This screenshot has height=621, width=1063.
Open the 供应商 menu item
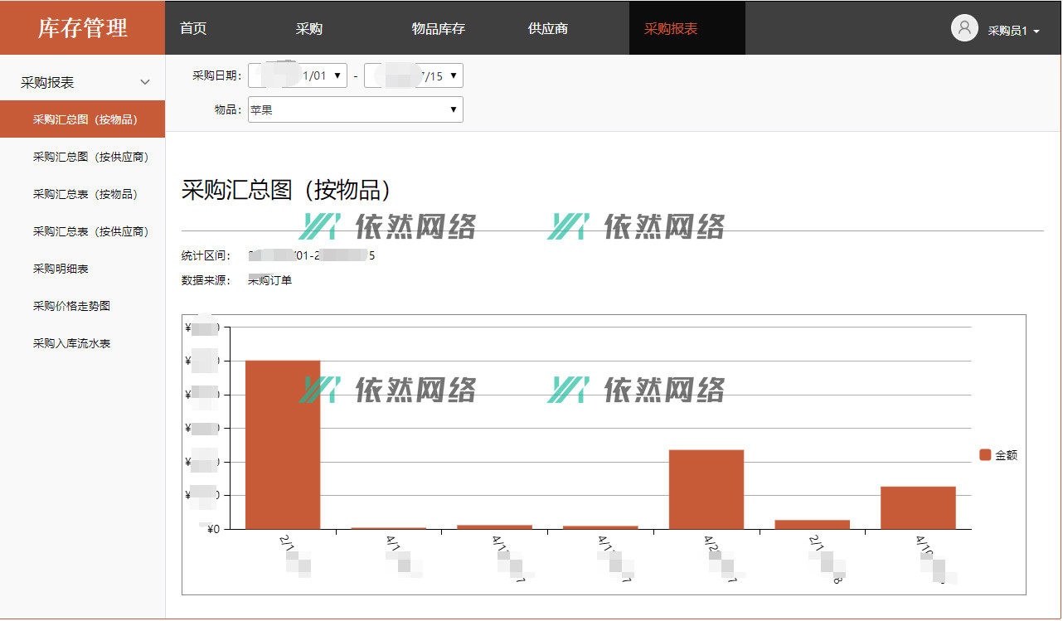[x=548, y=29]
